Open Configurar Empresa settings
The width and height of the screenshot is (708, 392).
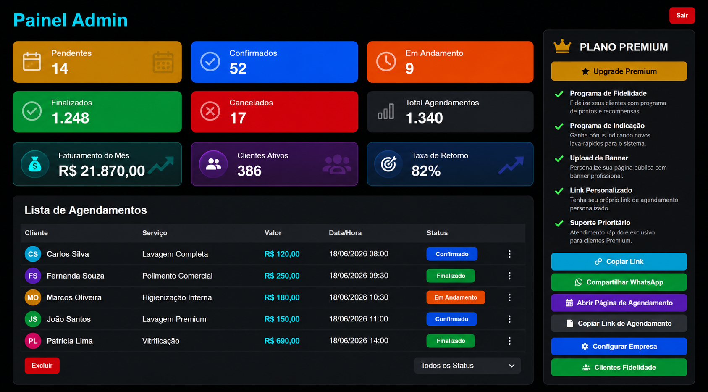click(x=619, y=346)
